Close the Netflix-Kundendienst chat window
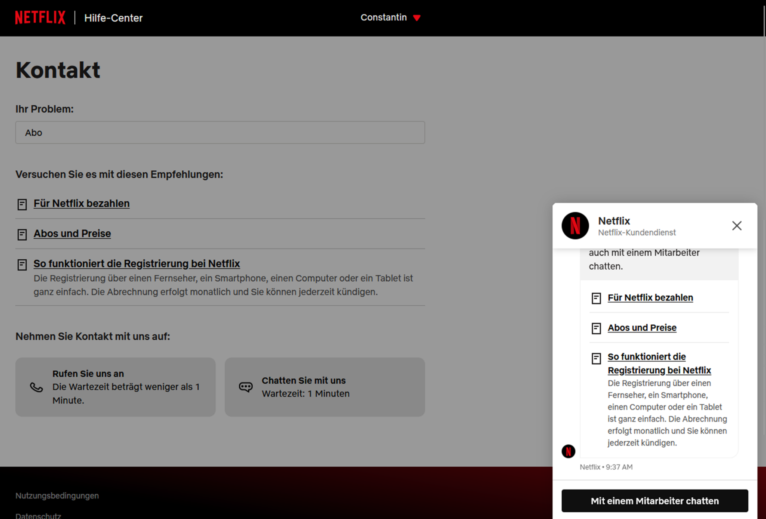The height and width of the screenshot is (519, 766). [736, 226]
